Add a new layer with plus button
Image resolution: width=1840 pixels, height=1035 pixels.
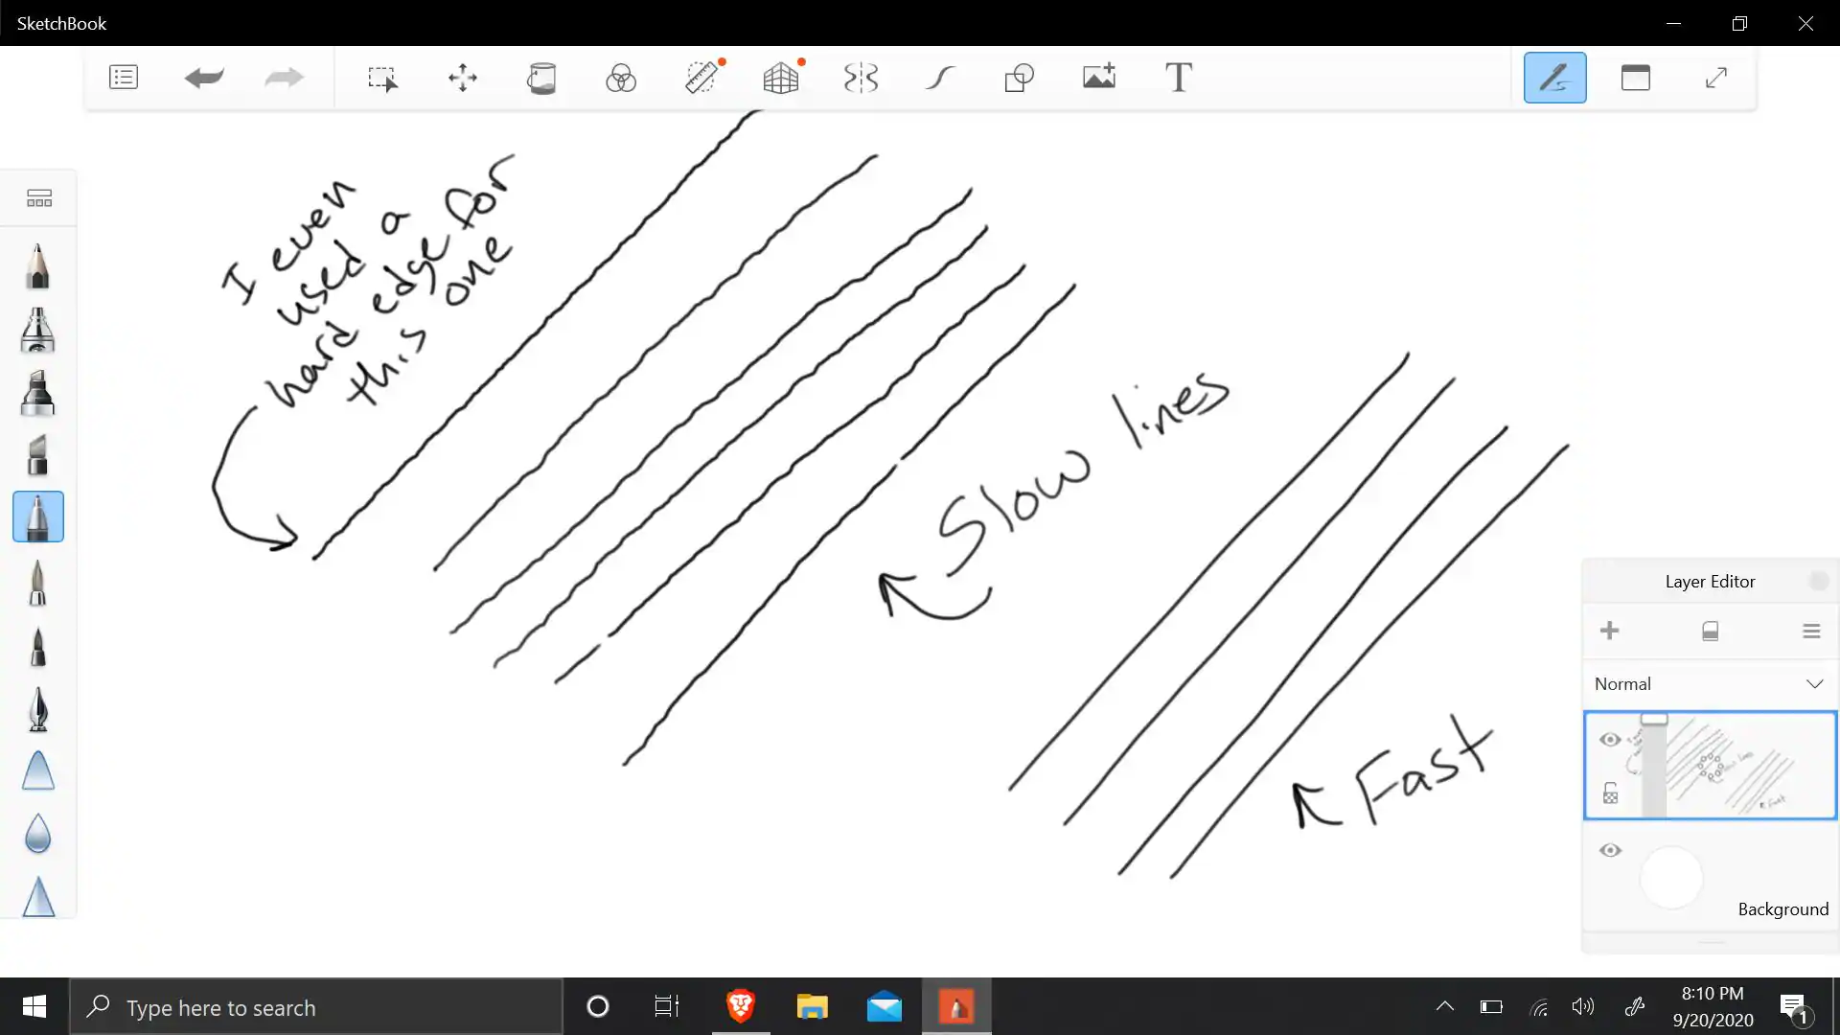click(1609, 631)
